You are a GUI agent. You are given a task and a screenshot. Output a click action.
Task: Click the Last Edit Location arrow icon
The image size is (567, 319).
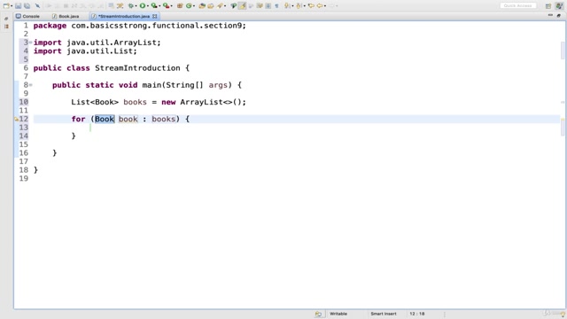[x=311, y=6]
